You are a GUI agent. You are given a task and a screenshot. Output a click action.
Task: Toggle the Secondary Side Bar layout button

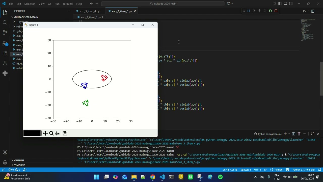tap(291, 4)
